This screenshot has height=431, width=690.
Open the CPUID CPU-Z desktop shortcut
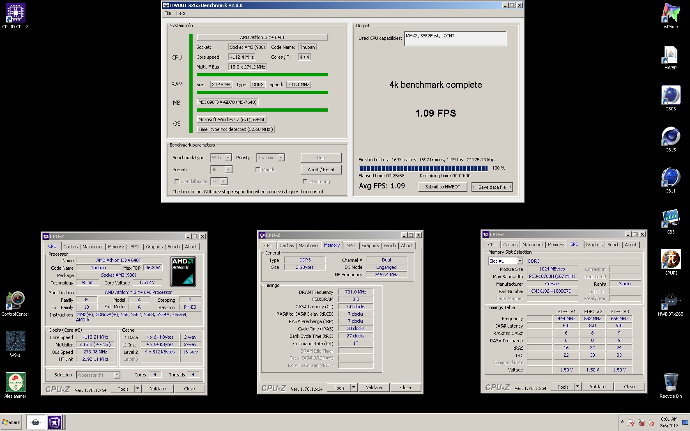point(15,16)
